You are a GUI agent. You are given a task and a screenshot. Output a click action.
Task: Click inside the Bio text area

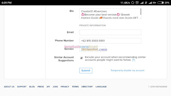[110, 14]
